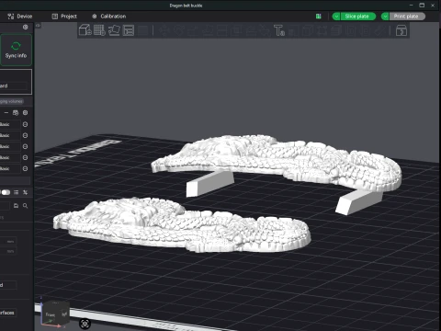Edit the first Basic filament preset
The width and height of the screenshot is (441, 331).
[25, 124]
